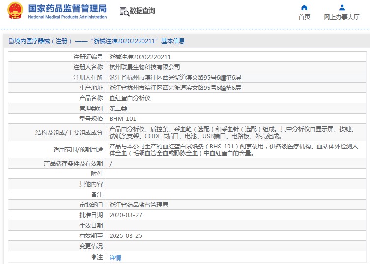Click National Medical Products Administration subtitle

click(x=67, y=17)
